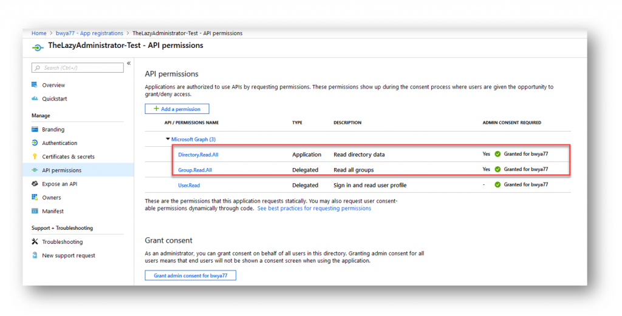The image size is (622, 316).
Task: Click 'Sign in and read user profile' text
Action: 370,185
